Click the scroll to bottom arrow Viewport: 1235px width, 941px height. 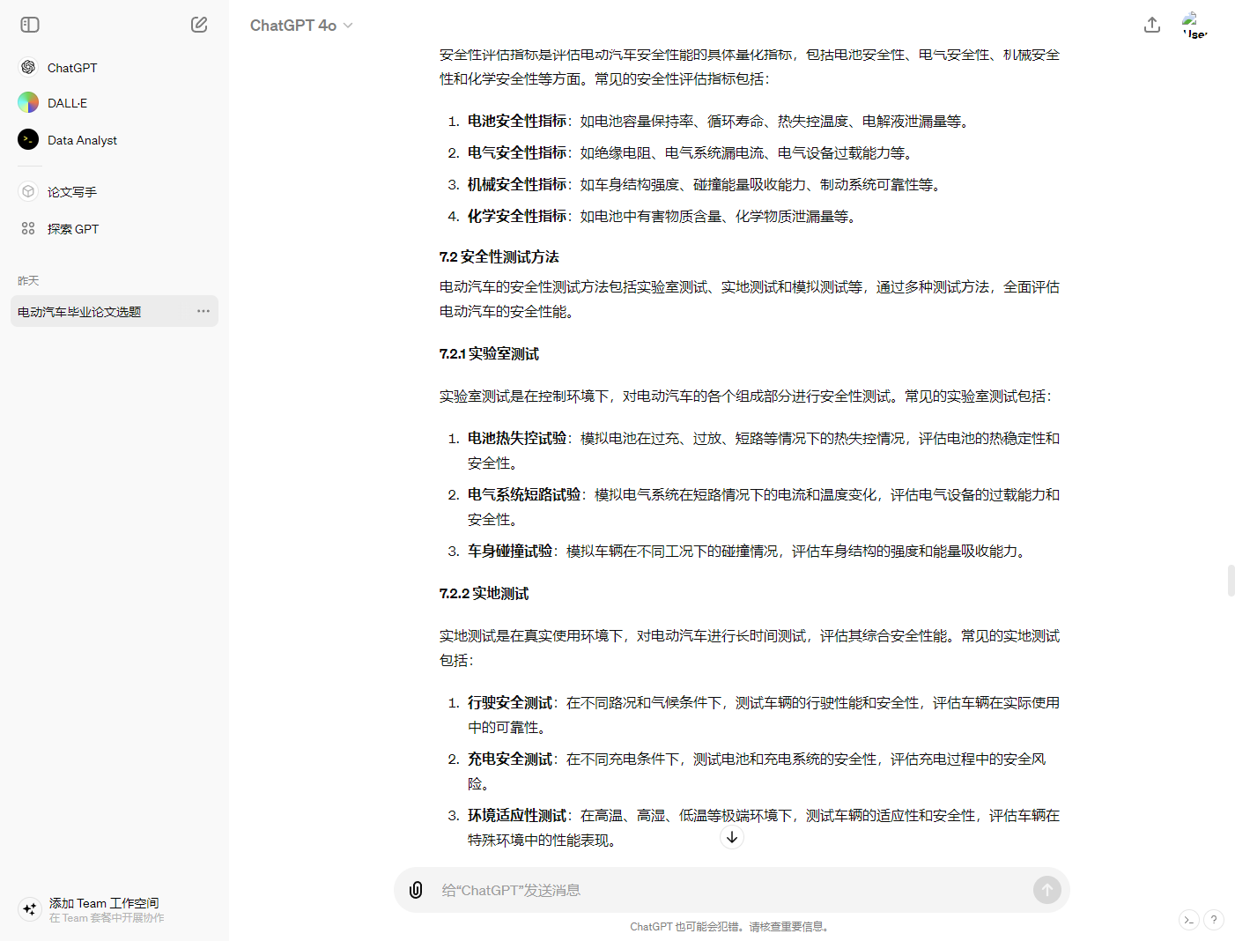[731, 837]
